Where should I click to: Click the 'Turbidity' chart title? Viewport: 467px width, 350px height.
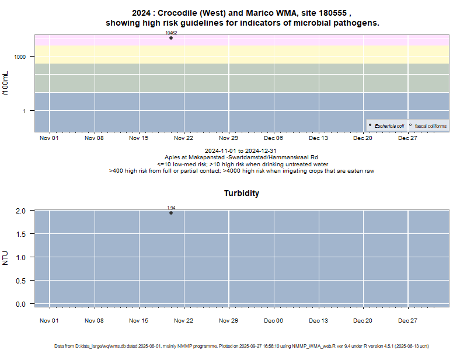[x=242, y=193]
